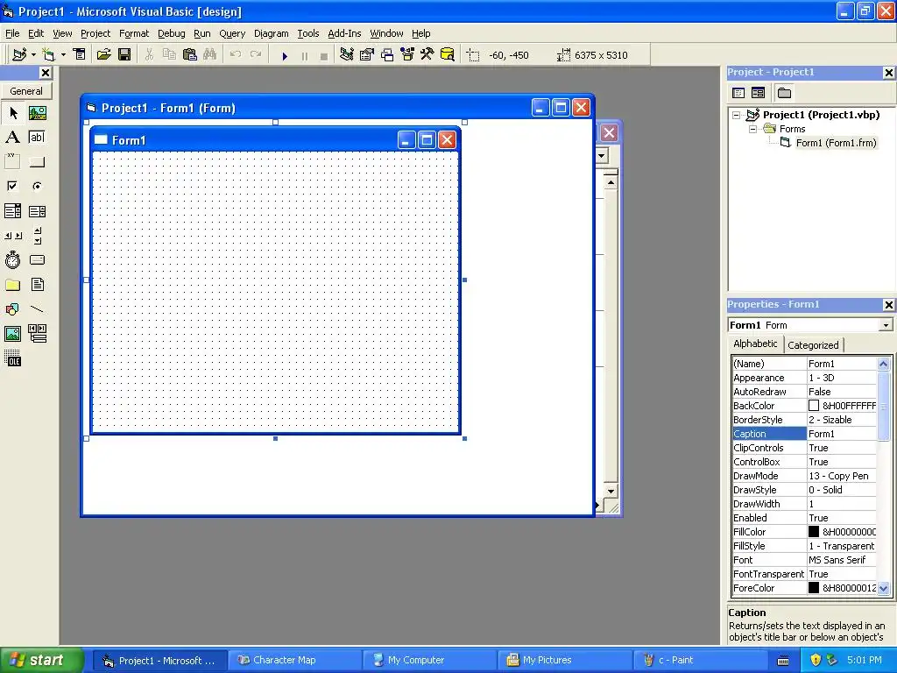Collapse the Project1 (Project1.vbp) tree node
Viewport: 897px width, 673px height.
tap(737, 115)
